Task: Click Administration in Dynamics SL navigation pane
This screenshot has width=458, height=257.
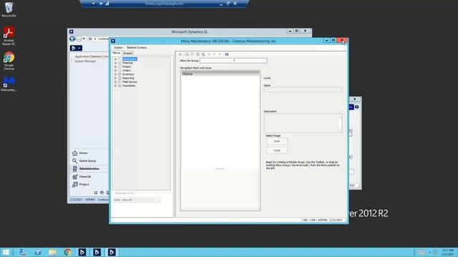Action: tap(89, 168)
